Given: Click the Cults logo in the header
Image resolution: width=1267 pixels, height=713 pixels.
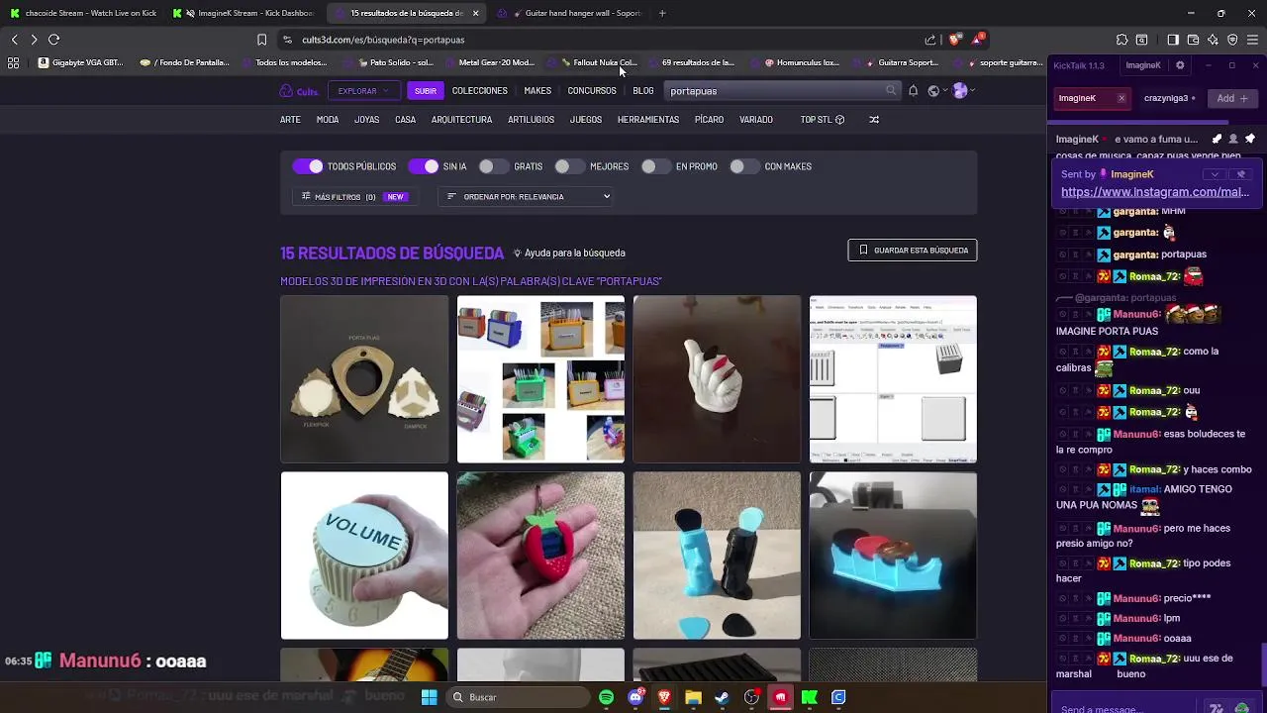Looking at the screenshot, I should [298, 91].
